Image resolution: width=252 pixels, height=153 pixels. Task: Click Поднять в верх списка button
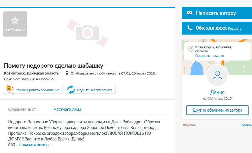pyautogui.click(x=90, y=90)
